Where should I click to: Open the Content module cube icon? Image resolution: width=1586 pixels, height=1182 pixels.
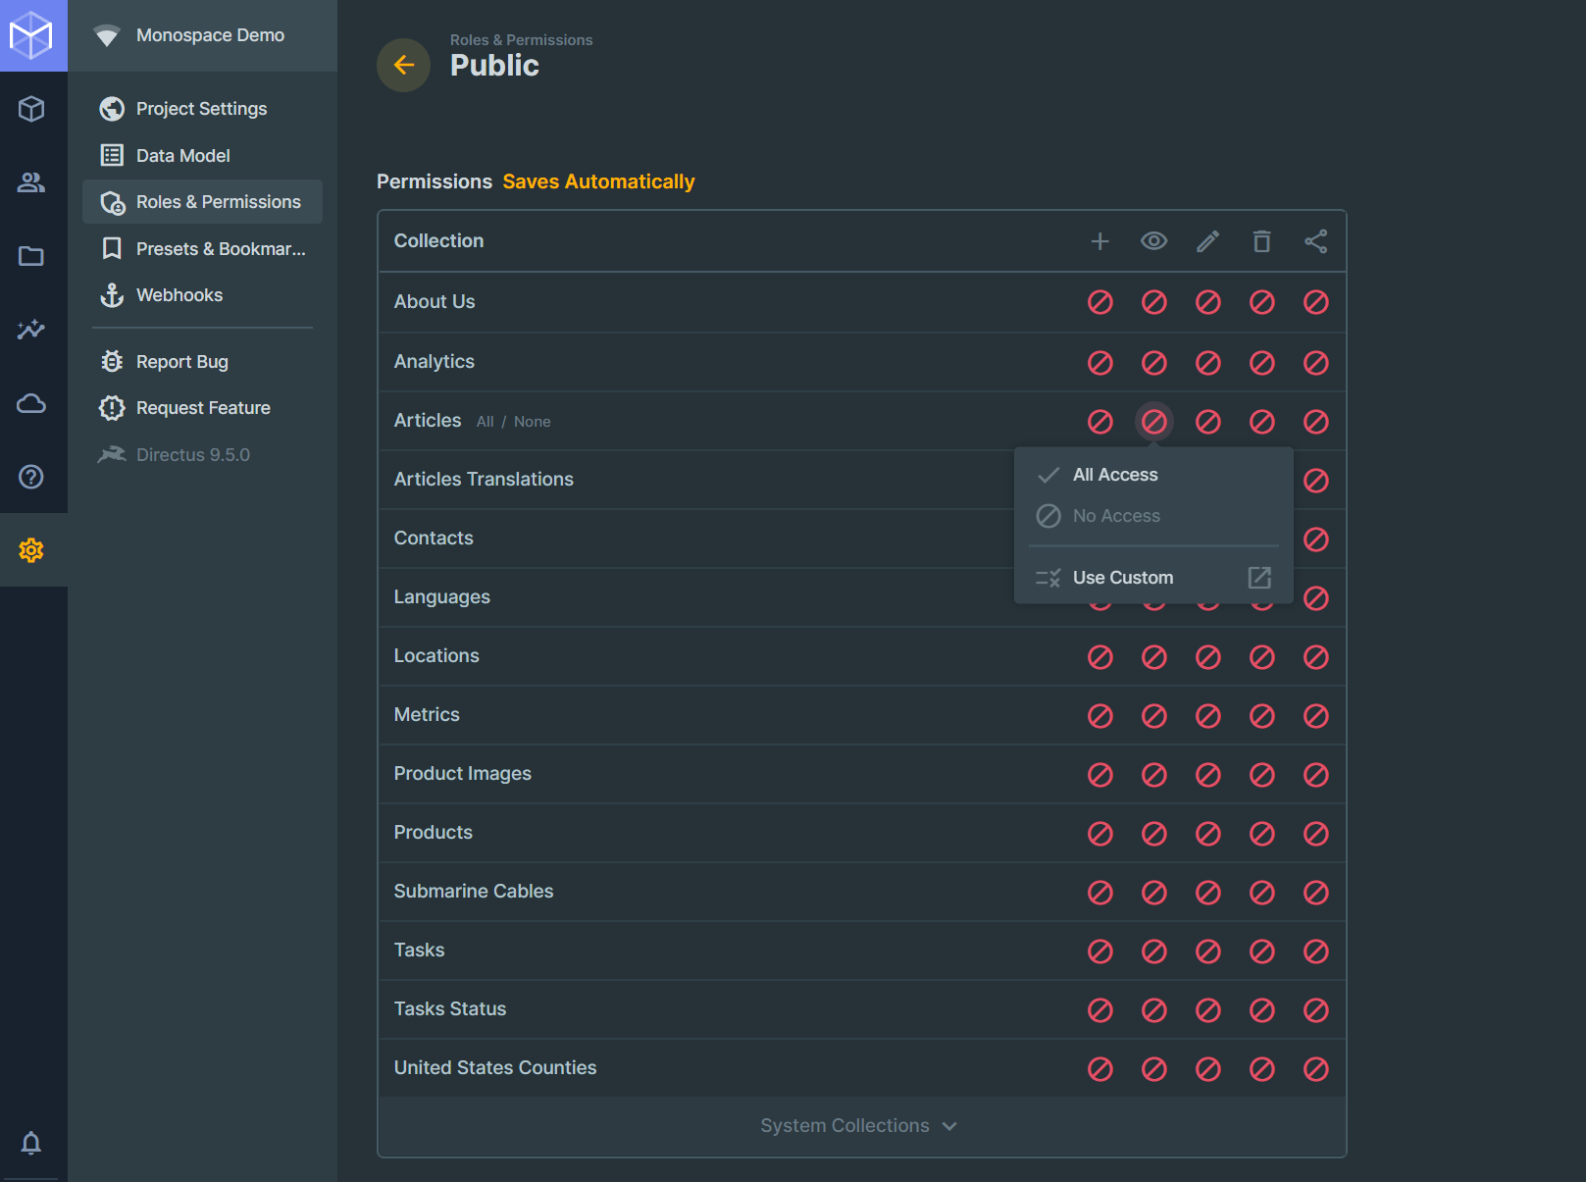point(31,109)
